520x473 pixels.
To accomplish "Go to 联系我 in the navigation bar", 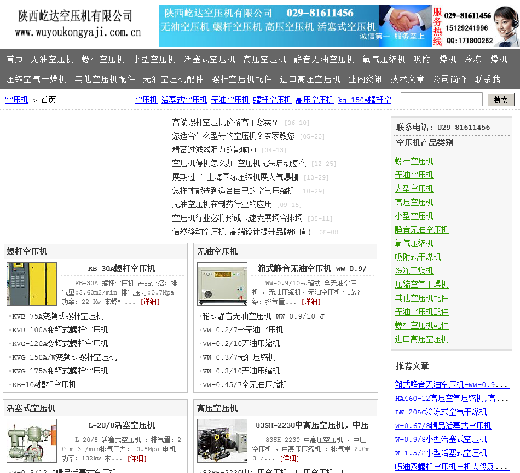I will [487, 79].
